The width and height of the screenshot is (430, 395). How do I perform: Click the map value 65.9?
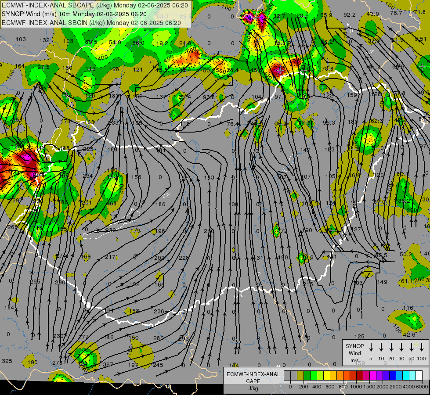(326, 15)
